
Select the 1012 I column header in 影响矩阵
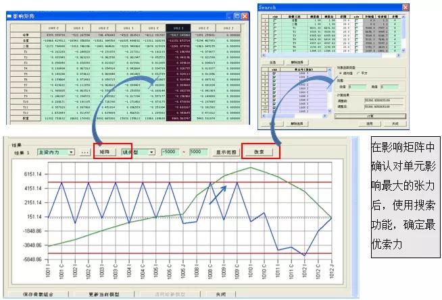click(178, 28)
